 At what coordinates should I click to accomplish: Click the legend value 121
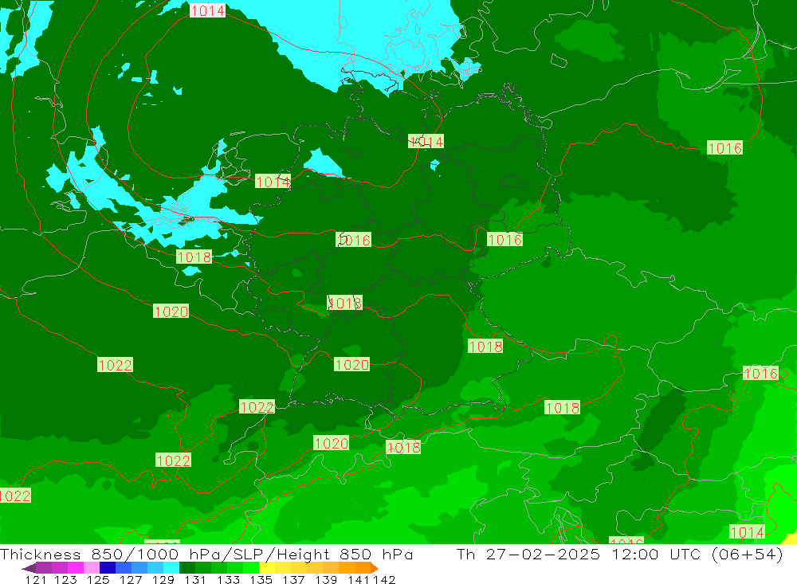pyautogui.click(x=36, y=579)
